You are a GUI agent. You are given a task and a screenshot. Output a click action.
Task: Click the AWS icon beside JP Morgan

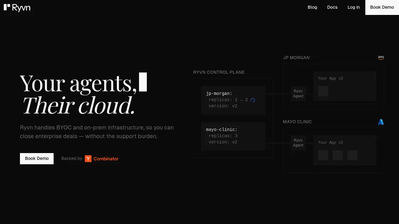(381, 58)
